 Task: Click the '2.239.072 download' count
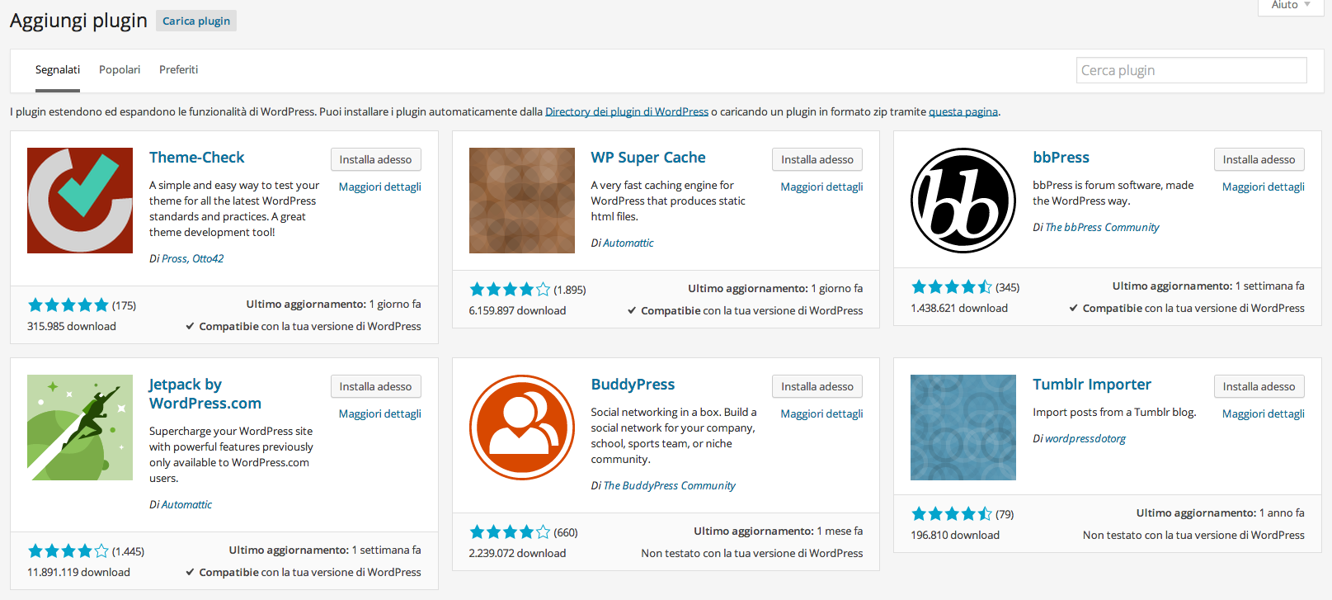coord(517,554)
